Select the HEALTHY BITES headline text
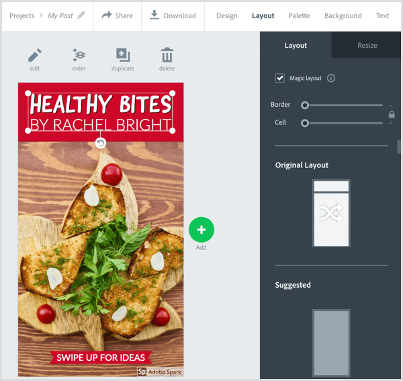Image resolution: width=403 pixels, height=381 pixels. pyautogui.click(x=101, y=104)
